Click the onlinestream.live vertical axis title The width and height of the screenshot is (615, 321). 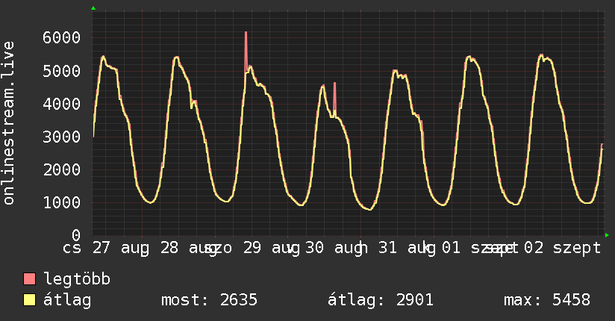pyautogui.click(x=9, y=123)
